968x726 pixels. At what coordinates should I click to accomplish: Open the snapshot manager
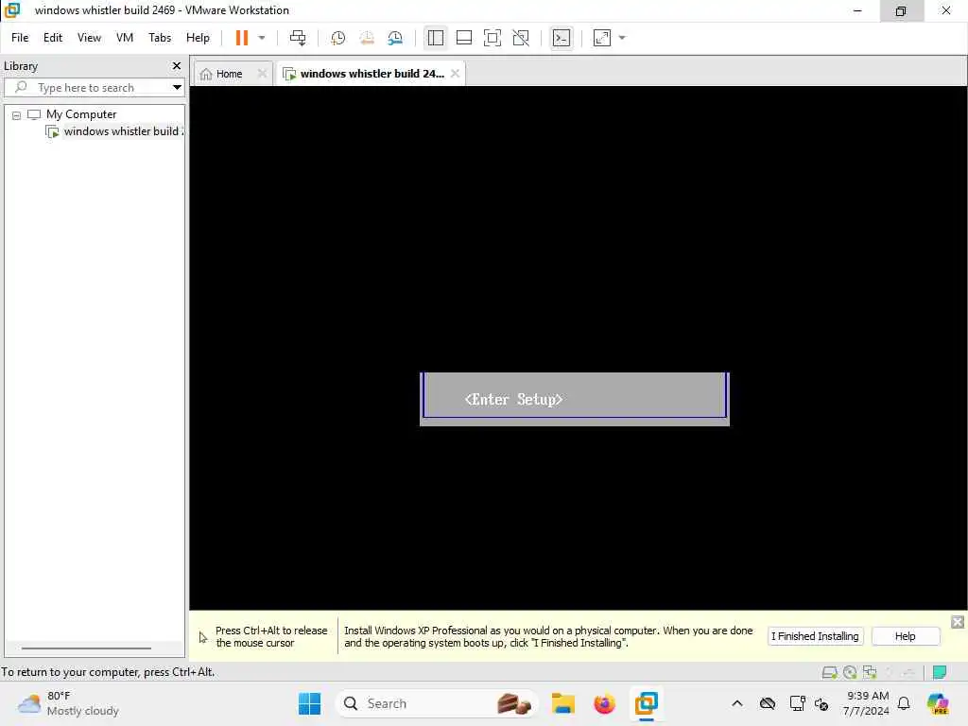(395, 38)
